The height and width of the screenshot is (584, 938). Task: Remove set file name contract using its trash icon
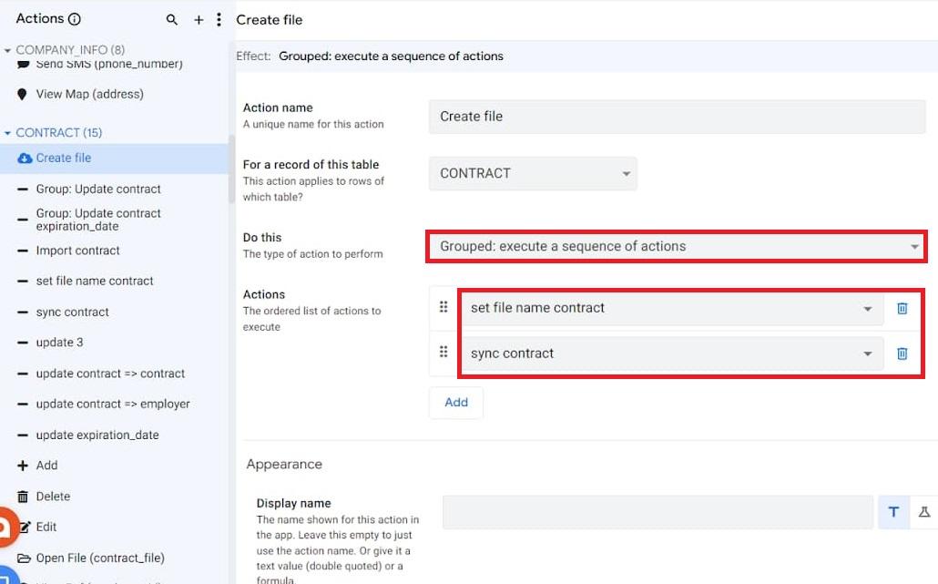pyautogui.click(x=902, y=309)
